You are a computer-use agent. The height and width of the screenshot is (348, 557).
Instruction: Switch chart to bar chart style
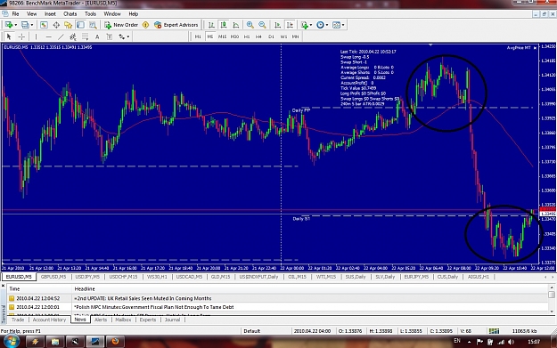[x=211, y=25]
